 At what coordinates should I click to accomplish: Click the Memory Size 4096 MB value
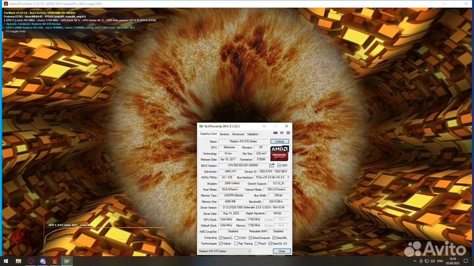(230, 202)
